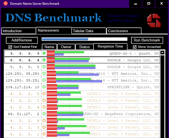Click the scrollbar up arrow
The height and width of the screenshot is (138, 169).
[162, 53]
